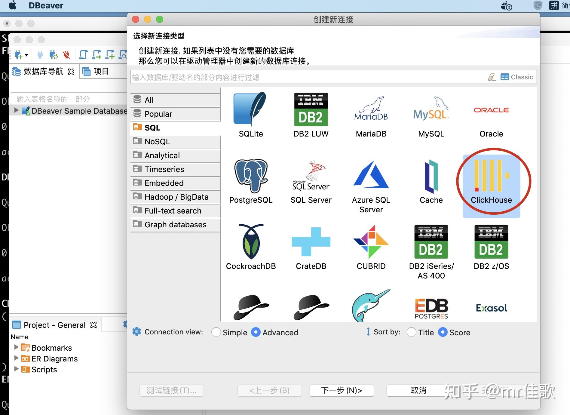This screenshot has height=415, width=570.
Task: Open Hadoop / BigData category
Action: (x=176, y=197)
